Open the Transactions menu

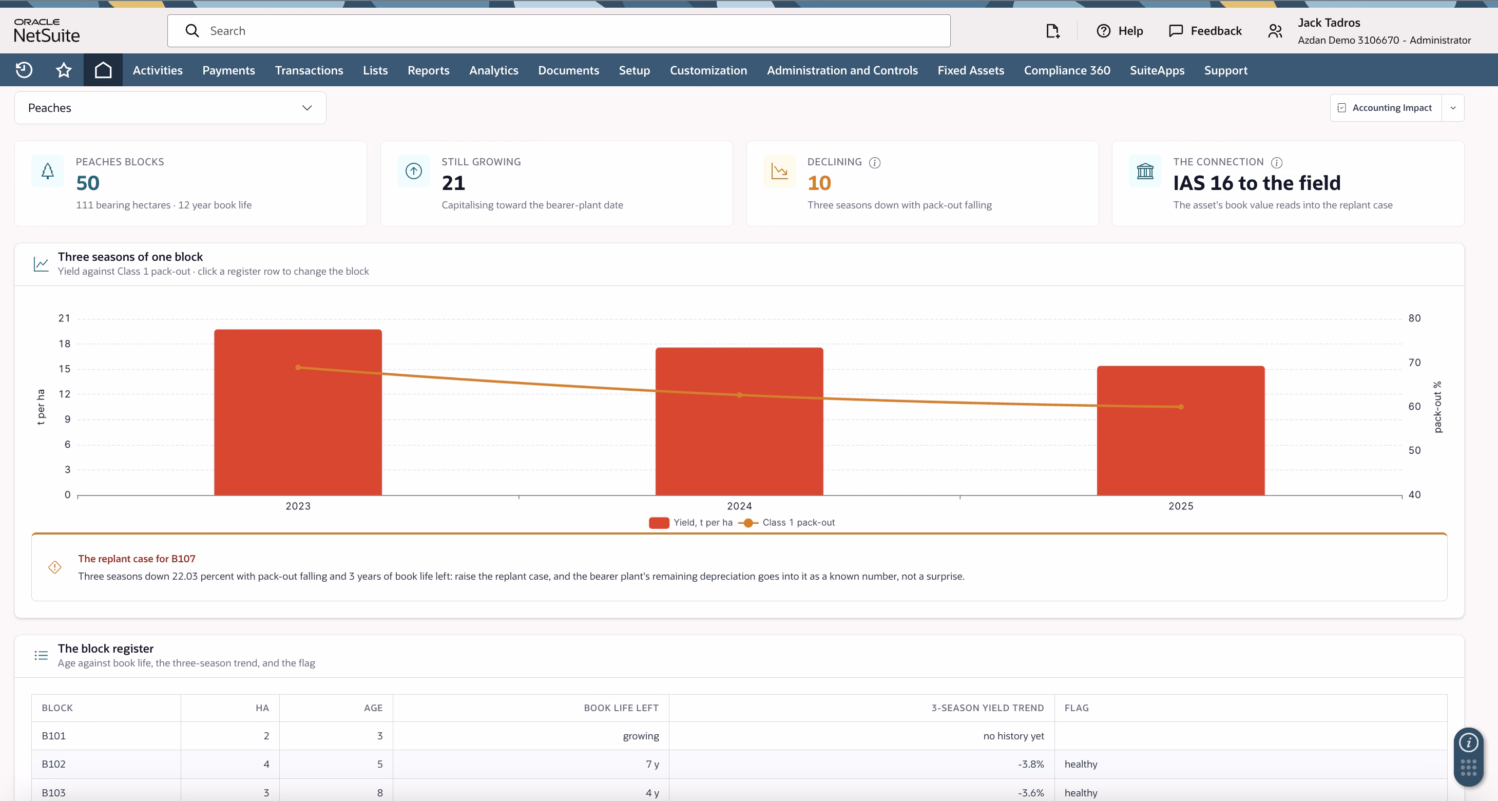click(309, 70)
